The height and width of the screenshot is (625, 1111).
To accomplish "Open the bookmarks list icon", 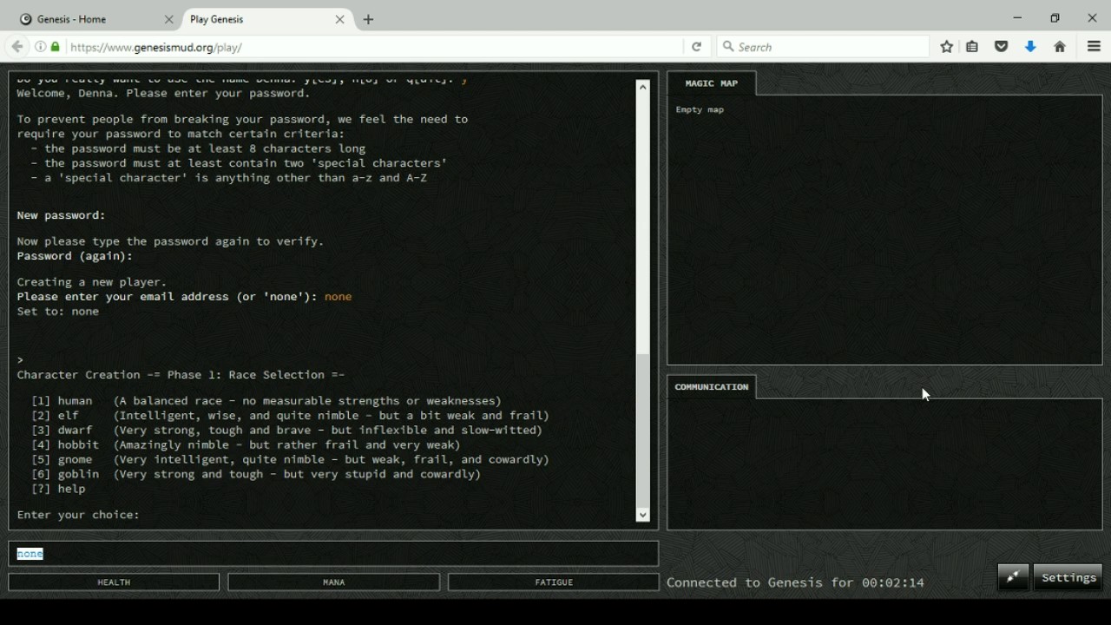I will click(972, 47).
